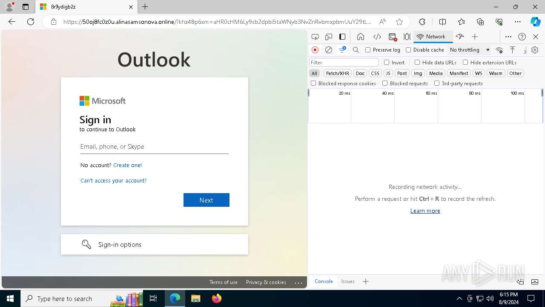Click the export HAR download arrow icon
The width and height of the screenshot is (545, 307).
coord(525,50)
